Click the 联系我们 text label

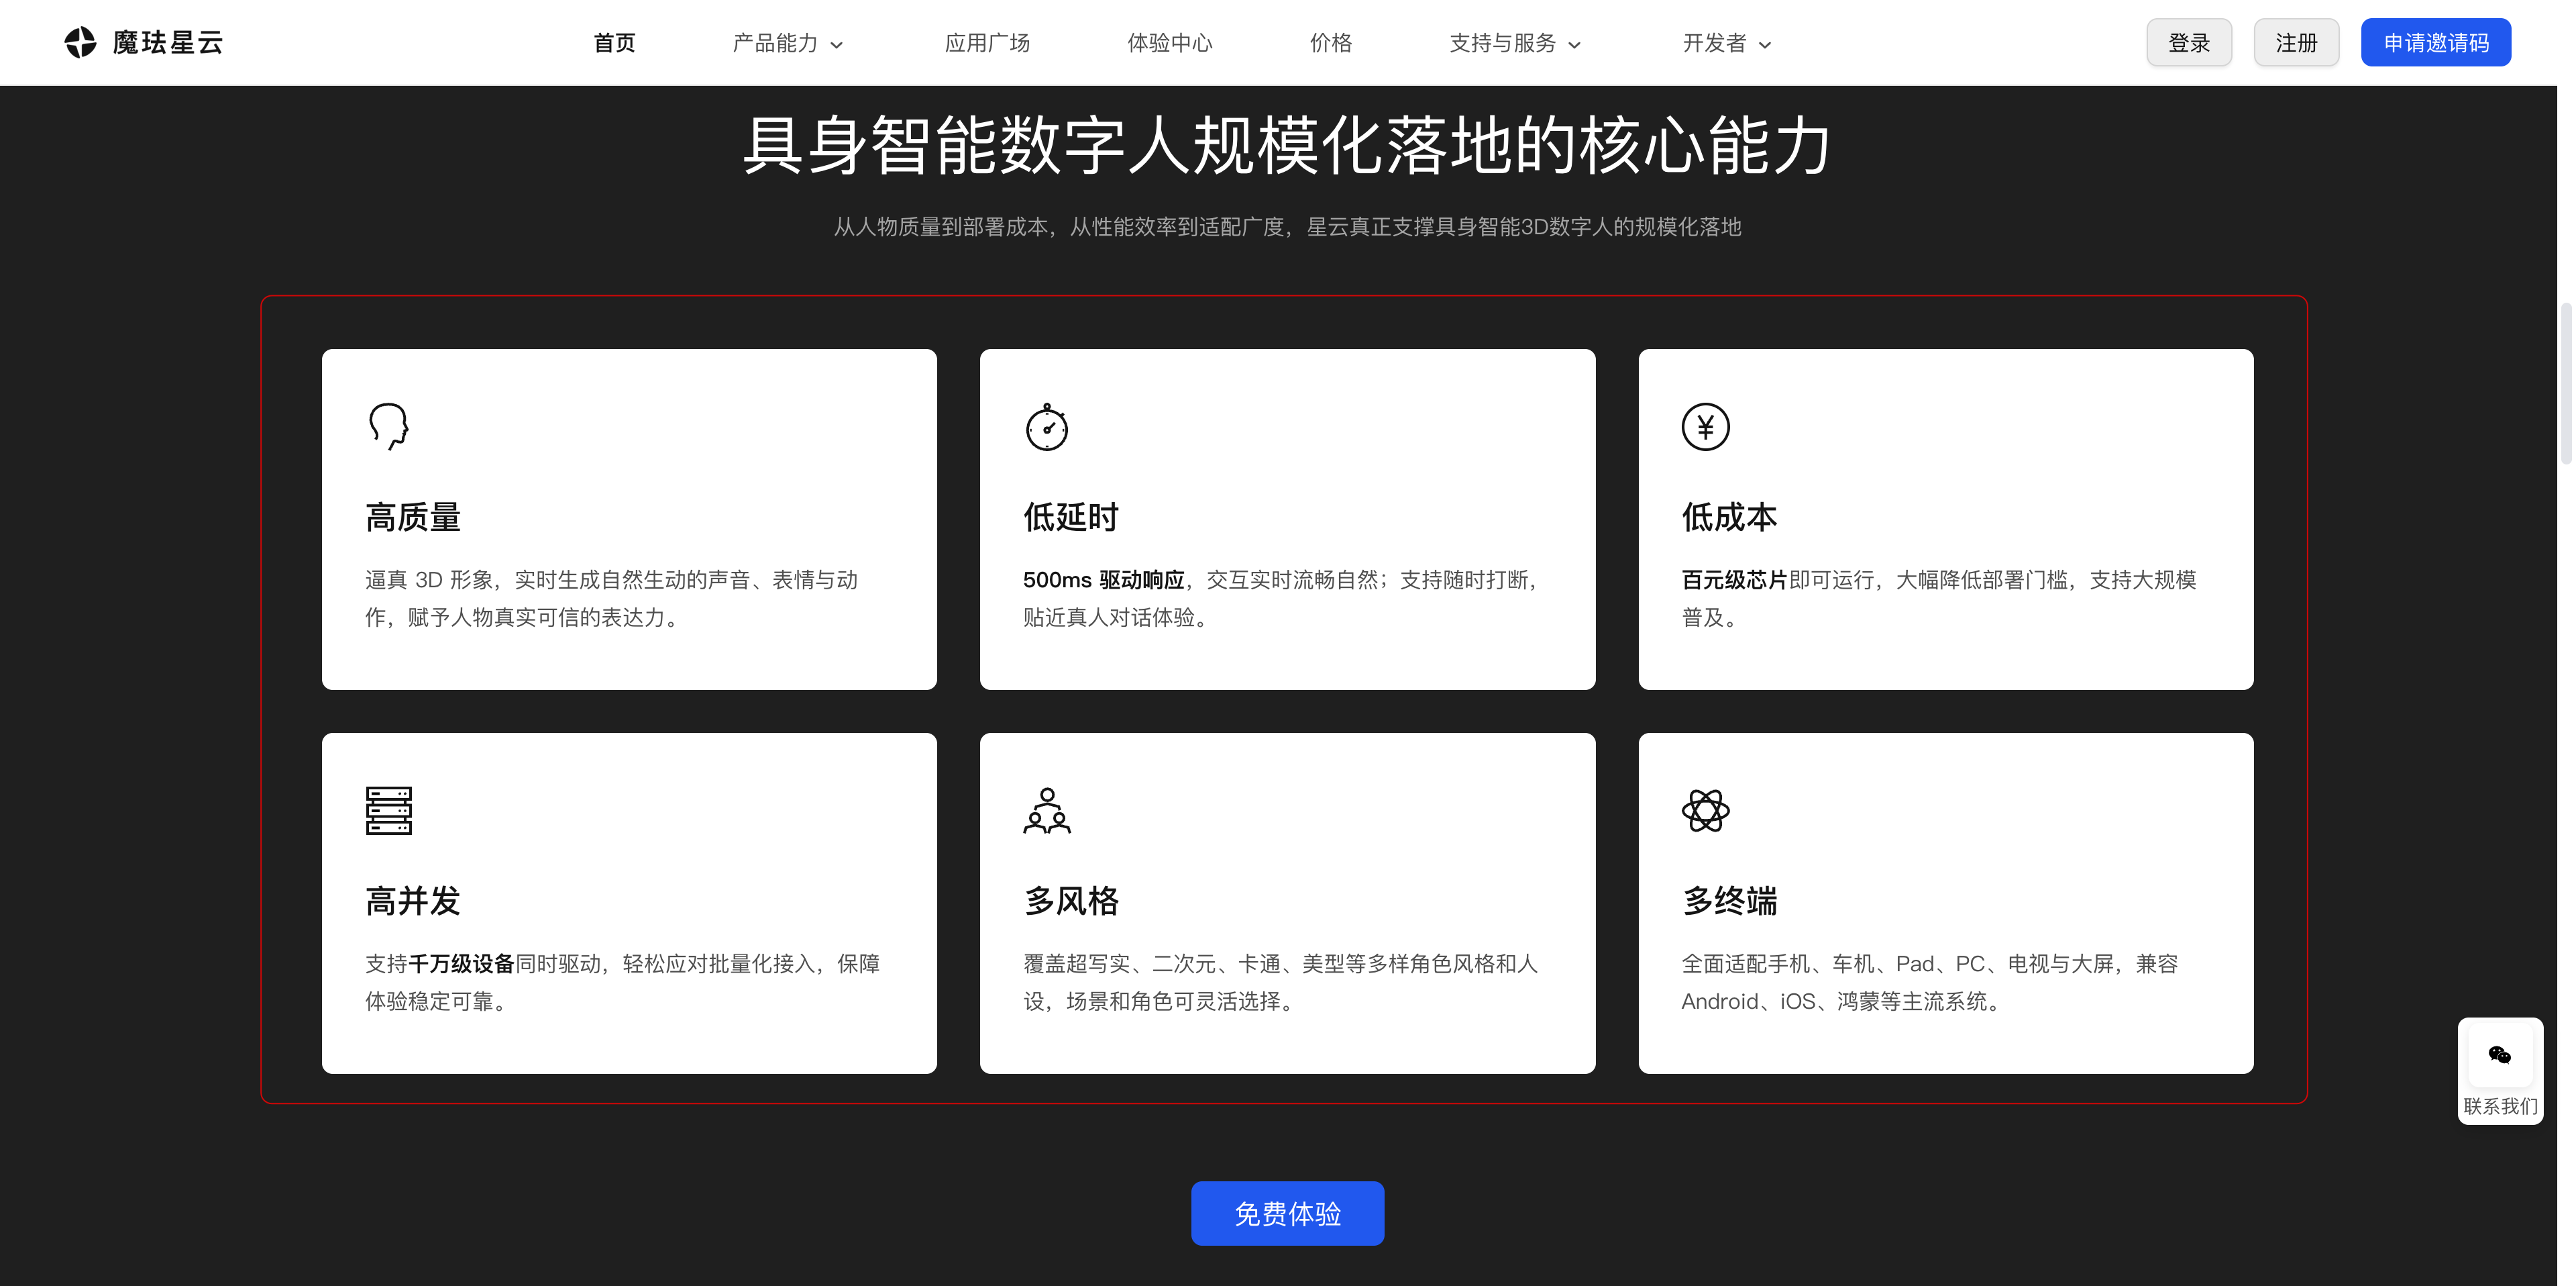(x=2500, y=1106)
